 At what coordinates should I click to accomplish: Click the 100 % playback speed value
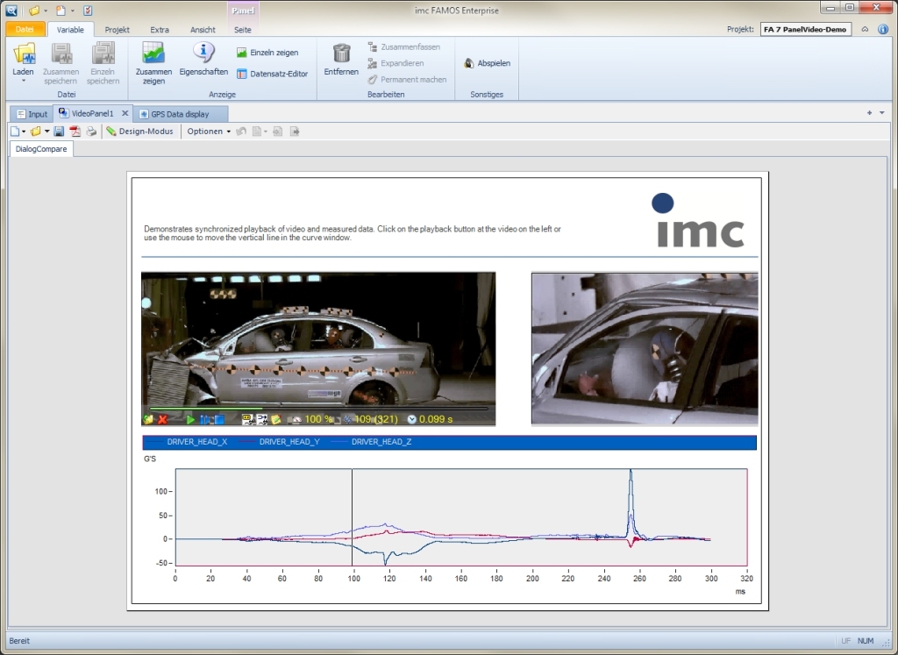319,420
